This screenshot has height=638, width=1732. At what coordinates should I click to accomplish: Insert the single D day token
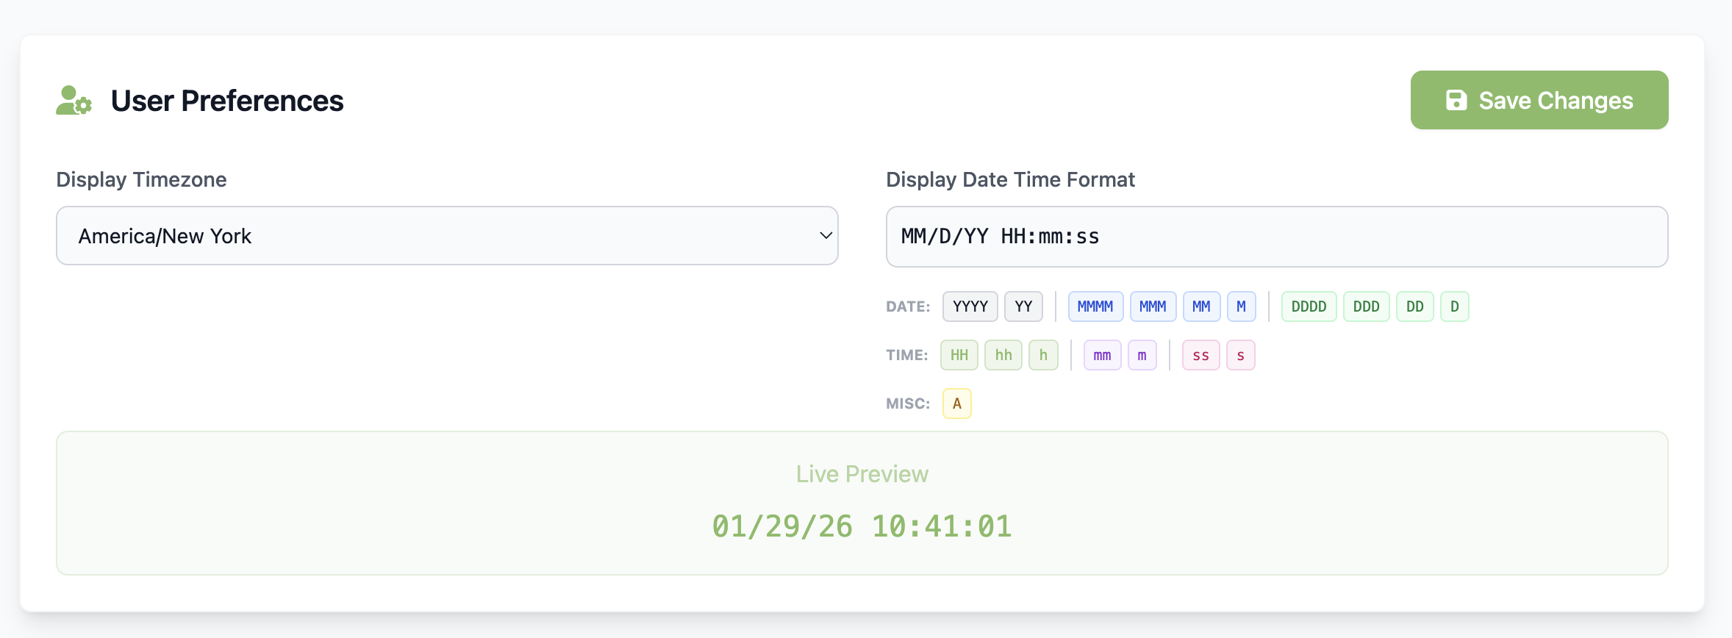[x=1454, y=307]
